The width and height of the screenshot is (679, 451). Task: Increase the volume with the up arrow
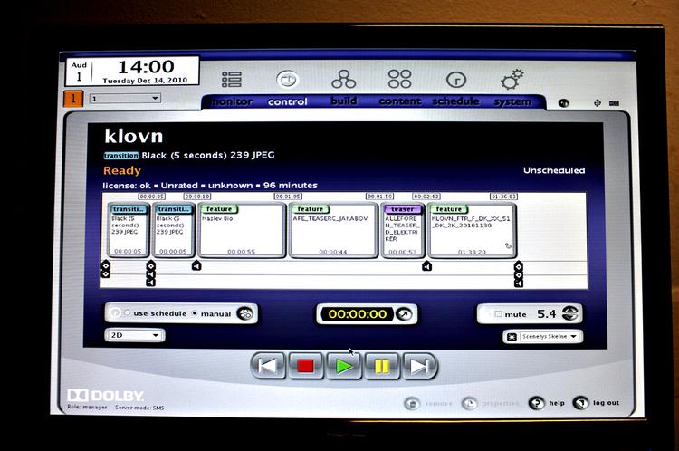point(570,310)
